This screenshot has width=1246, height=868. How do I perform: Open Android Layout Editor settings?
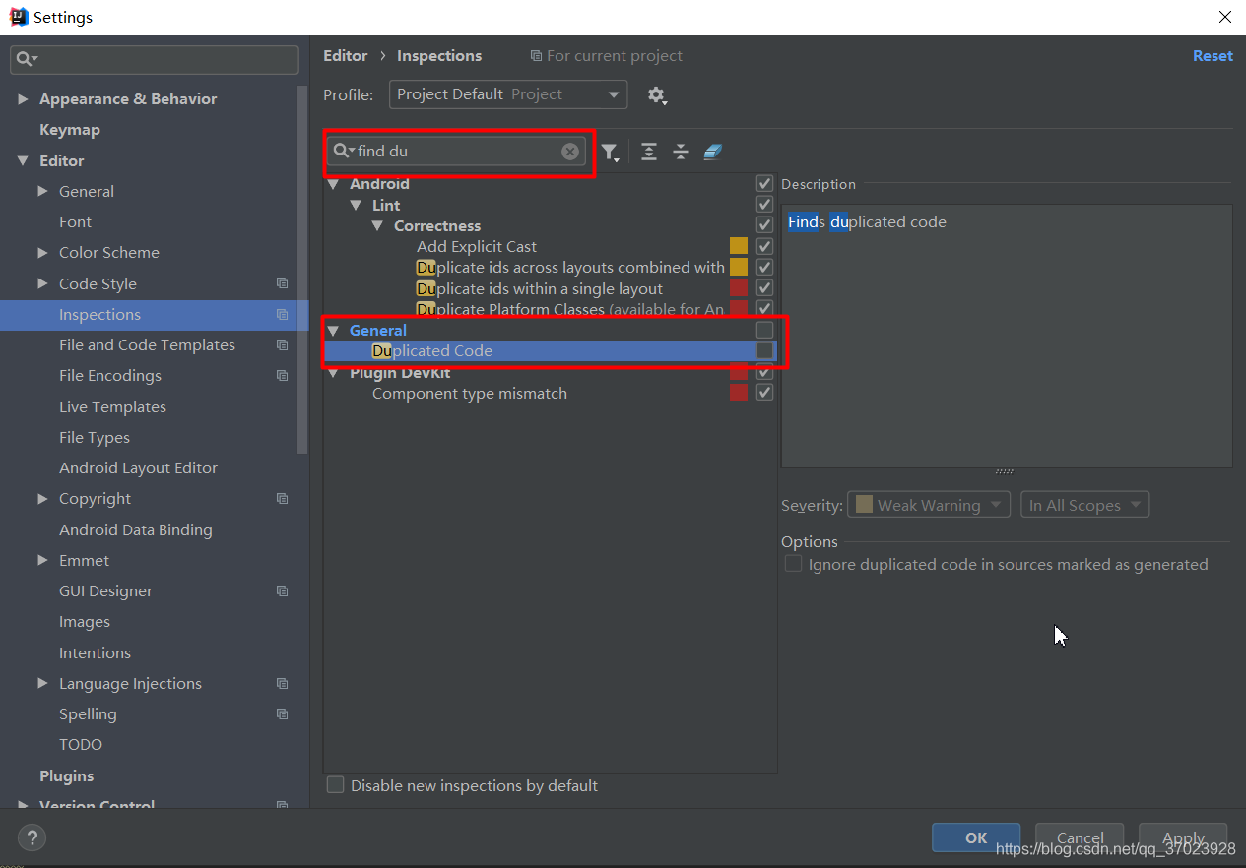138,468
